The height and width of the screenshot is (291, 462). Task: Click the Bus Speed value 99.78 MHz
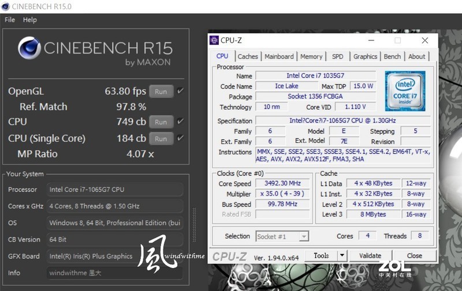point(282,204)
